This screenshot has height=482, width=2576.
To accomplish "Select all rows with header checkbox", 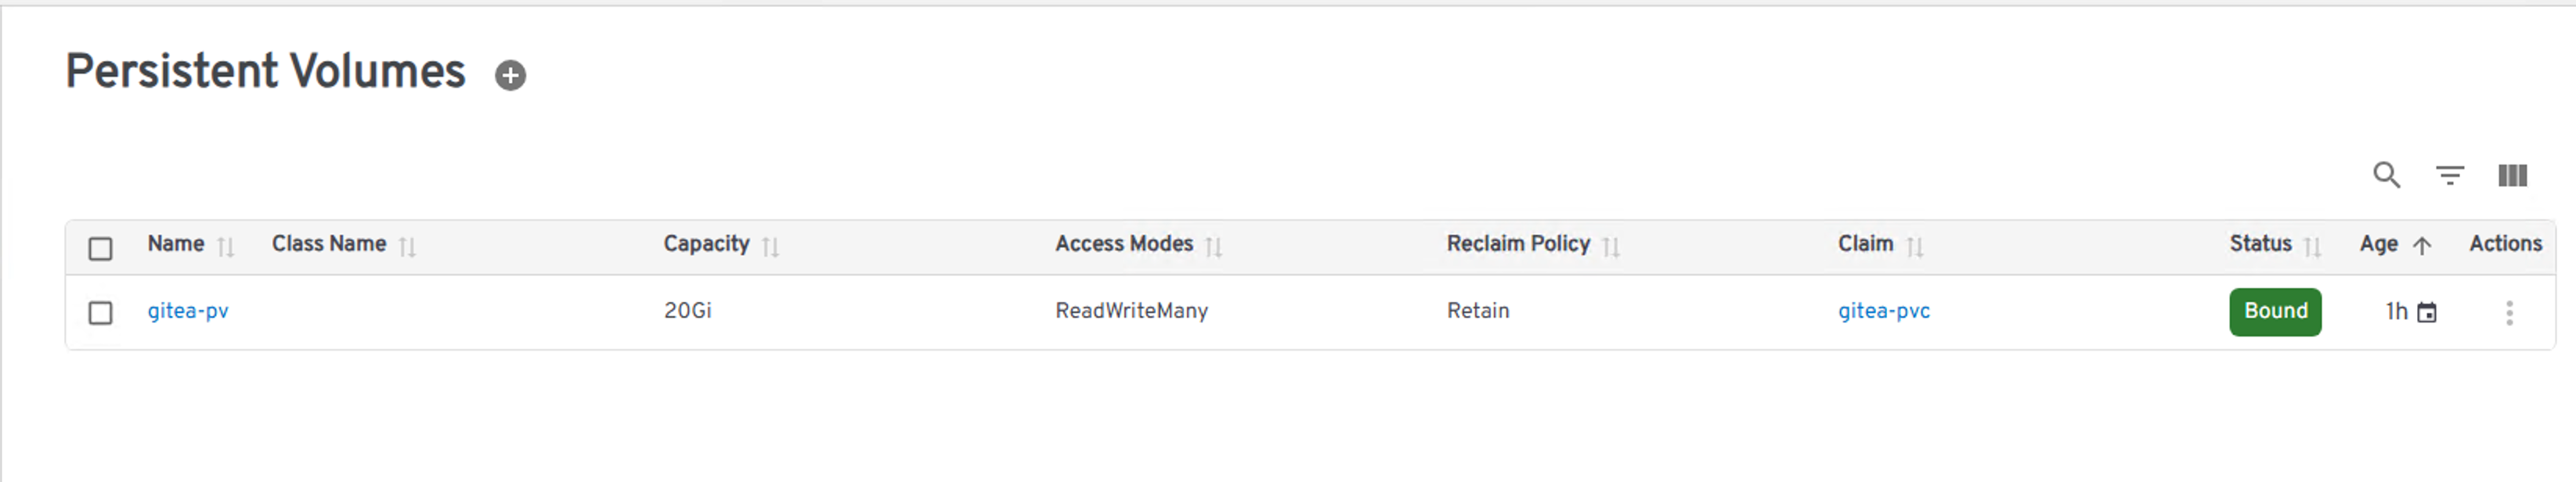I will (x=100, y=248).
